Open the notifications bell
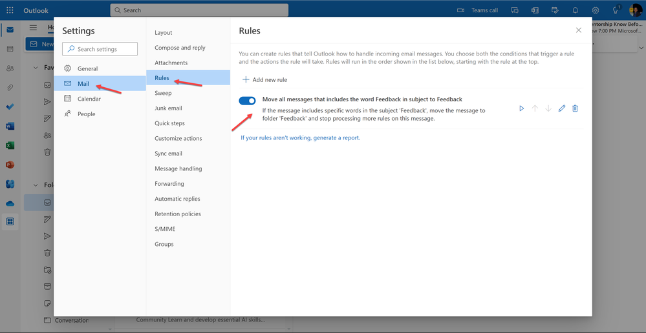Image resolution: width=646 pixels, height=333 pixels. point(576,10)
